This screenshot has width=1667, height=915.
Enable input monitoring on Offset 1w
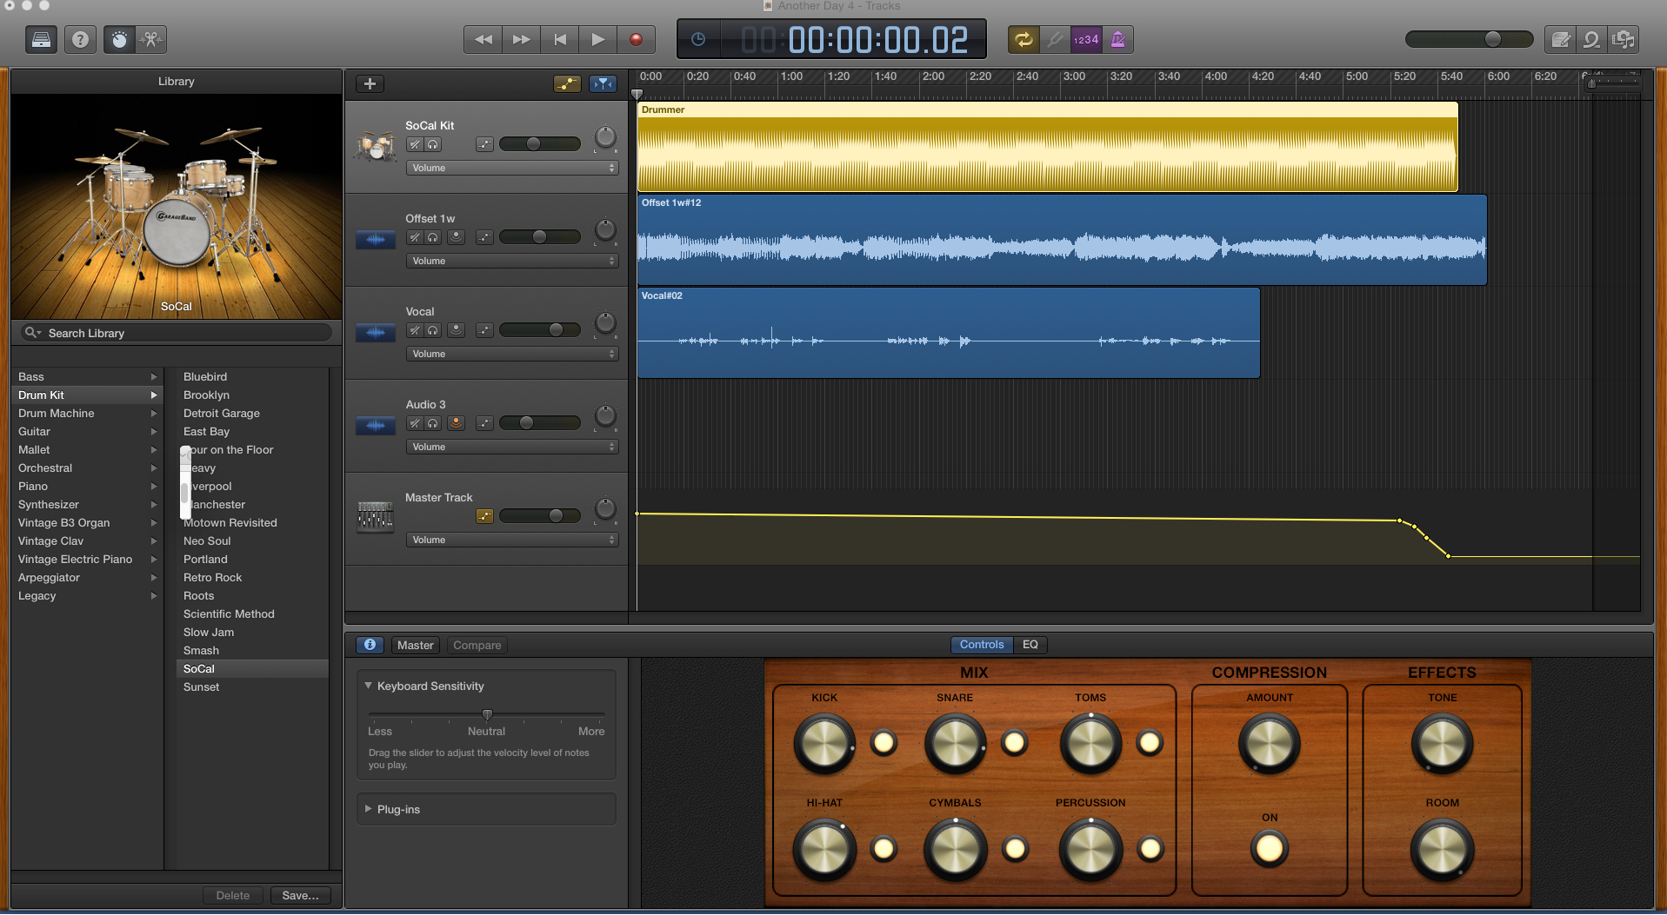tap(456, 237)
